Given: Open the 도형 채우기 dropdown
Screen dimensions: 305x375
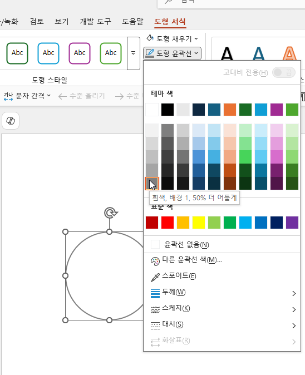Looking at the screenshot, I should [x=172, y=38].
